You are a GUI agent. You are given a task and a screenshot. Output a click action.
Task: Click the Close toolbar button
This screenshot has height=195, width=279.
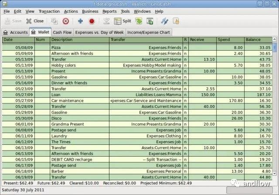coord(34,21)
